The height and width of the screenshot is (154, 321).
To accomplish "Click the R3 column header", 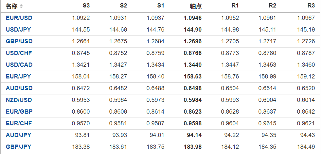I will click(x=311, y=6).
